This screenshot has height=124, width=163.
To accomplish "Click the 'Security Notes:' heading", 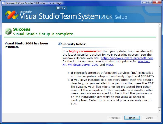I will click(74, 44).
